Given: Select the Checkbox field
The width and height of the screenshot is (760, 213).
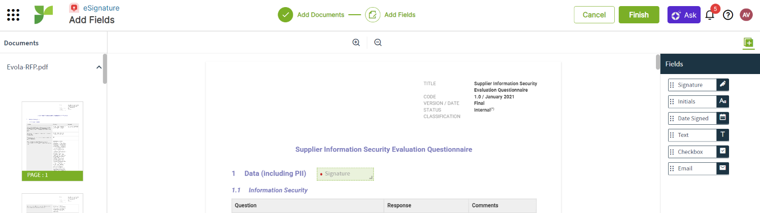Looking at the screenshot, I should coord(699,152).
